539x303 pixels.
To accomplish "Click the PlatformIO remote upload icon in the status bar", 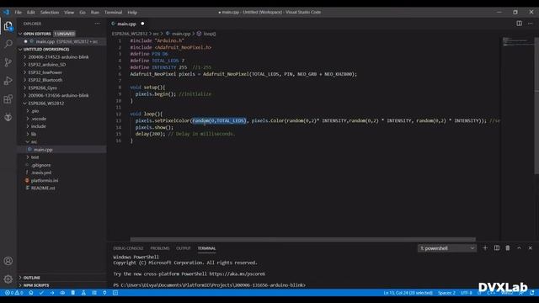I will point(62,293).
